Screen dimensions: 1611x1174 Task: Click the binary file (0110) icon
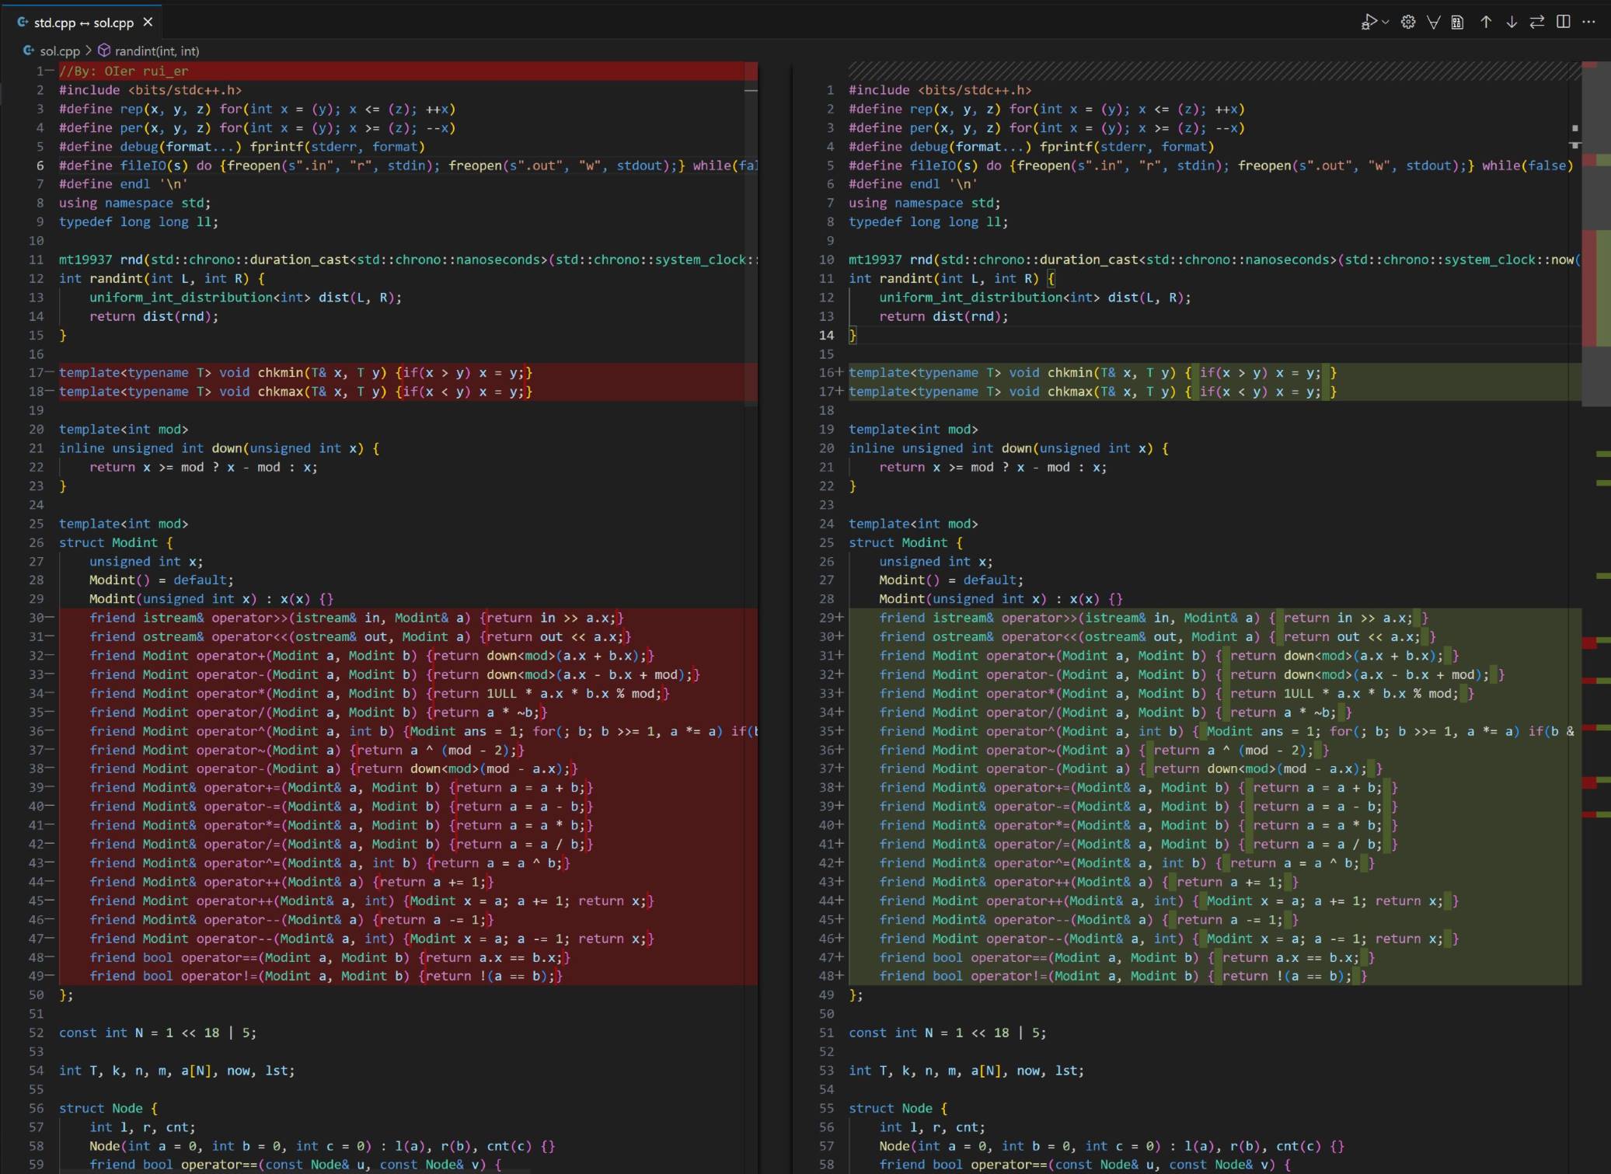[1458, 23]
